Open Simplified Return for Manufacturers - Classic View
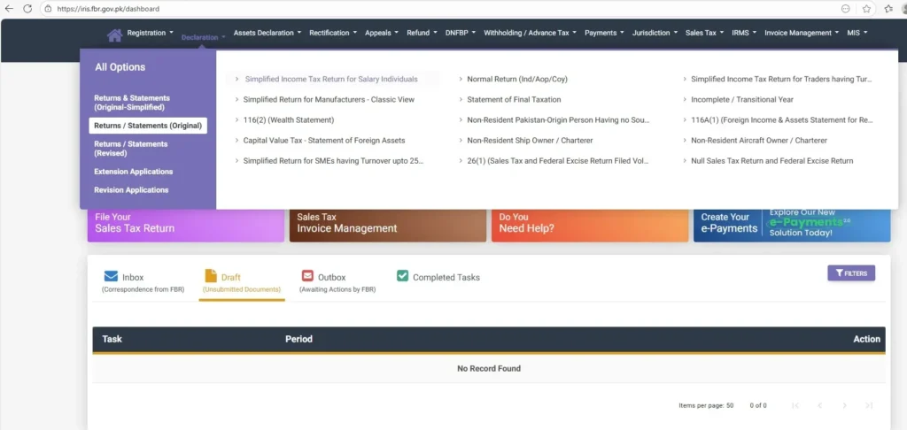Image resolution: width=907 pixels, height=430 pixels. pos(329,99)
